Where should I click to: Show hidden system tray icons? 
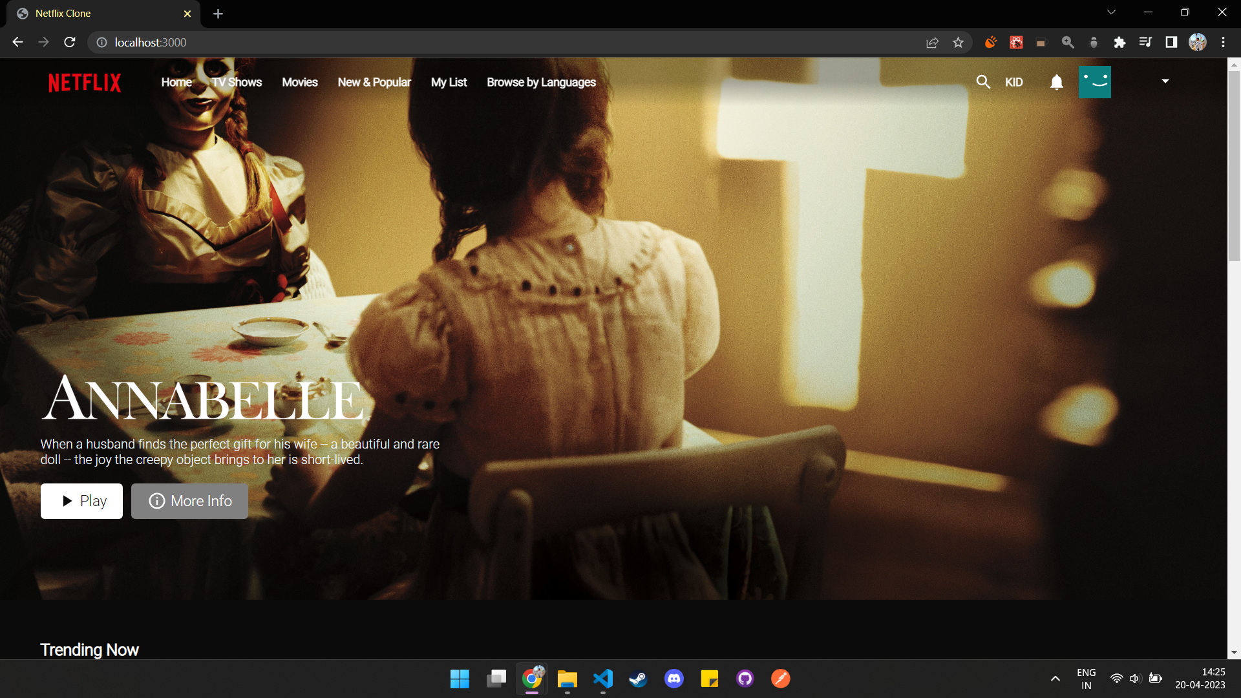(1055, 679)
